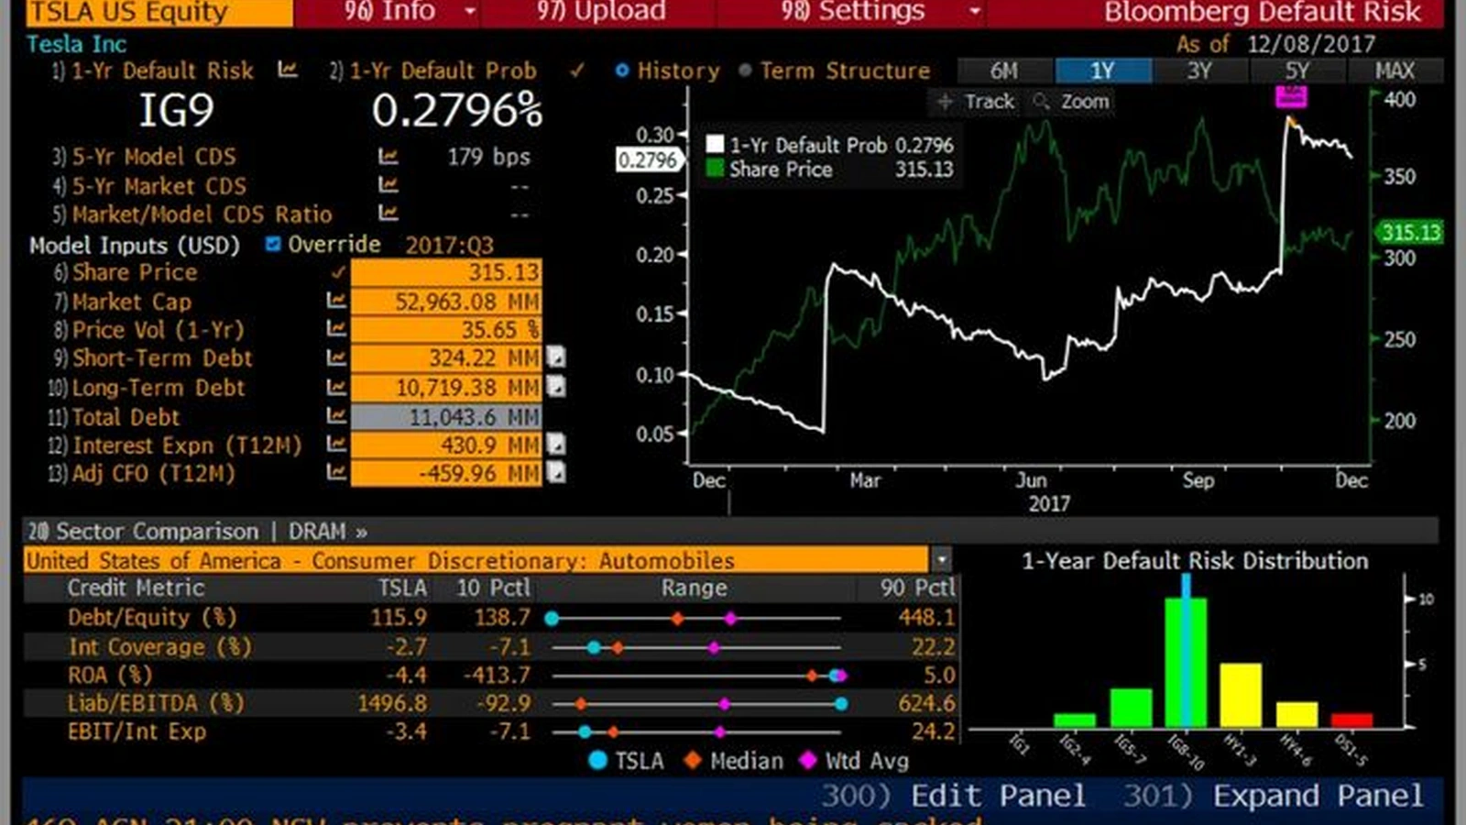Viewport: 1466px width, 825px height.
Task: Click chart icon for Price Vol (1-Yr)
Action: (336, 329)
